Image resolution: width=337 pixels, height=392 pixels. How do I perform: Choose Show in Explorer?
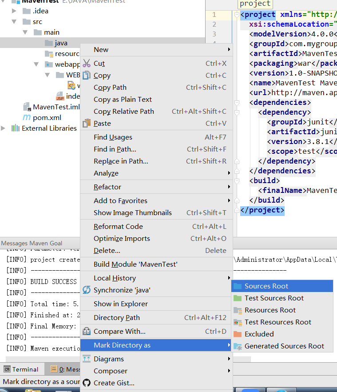pyautogui.click(x=157, y=304)
